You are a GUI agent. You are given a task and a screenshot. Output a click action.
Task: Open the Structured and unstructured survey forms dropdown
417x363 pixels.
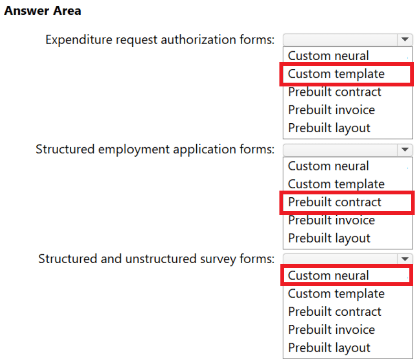click(x=348, y=259)
